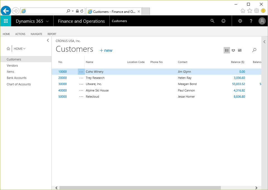Open row actions for Trey Research
This screenshot has height=190, width=268.
tap(81, 78)
